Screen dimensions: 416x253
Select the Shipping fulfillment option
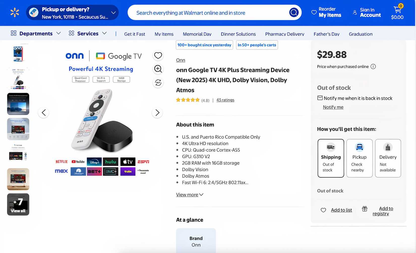click(331, 158)
